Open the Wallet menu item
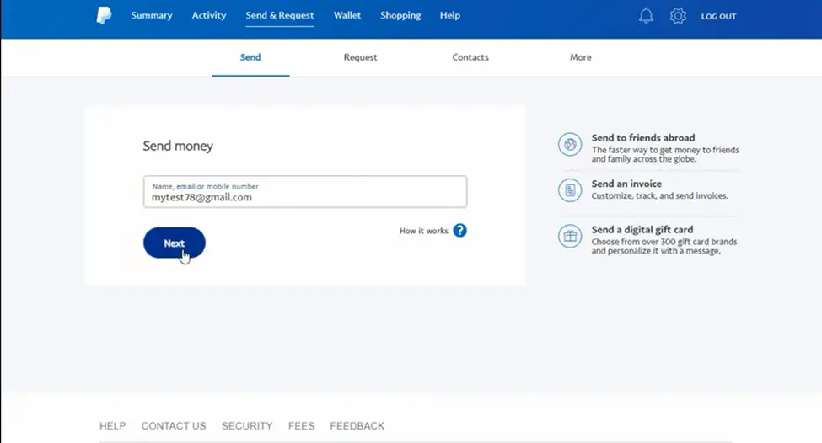Image resolution: width=822 pixels, height=443 pixels. point(347,15)
